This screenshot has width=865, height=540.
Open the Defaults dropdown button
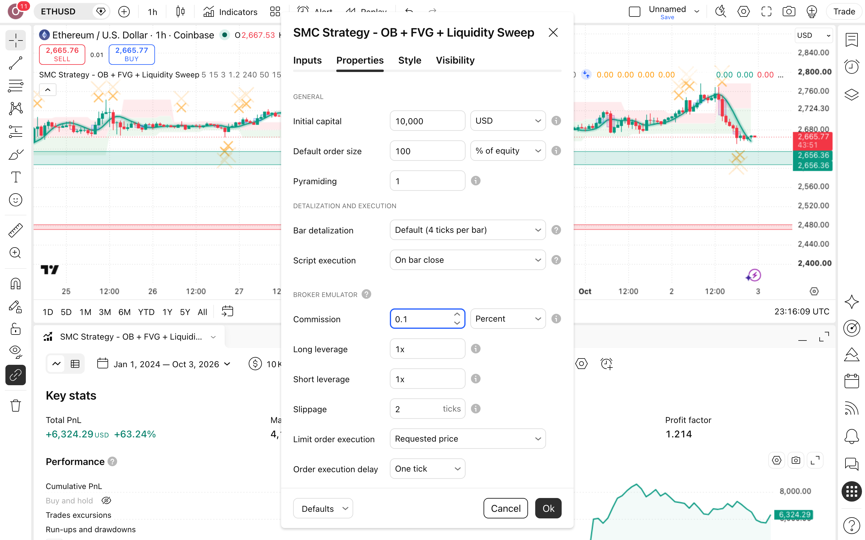(323, 508)
